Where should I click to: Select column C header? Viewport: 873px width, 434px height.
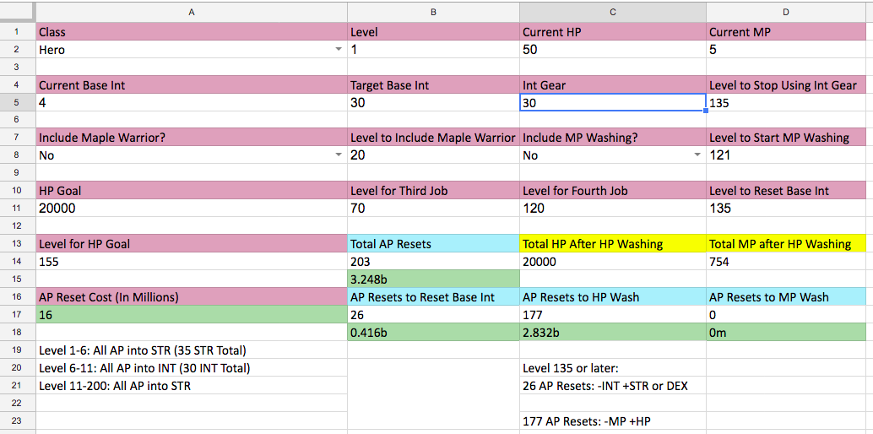click(x=613, y=12)
